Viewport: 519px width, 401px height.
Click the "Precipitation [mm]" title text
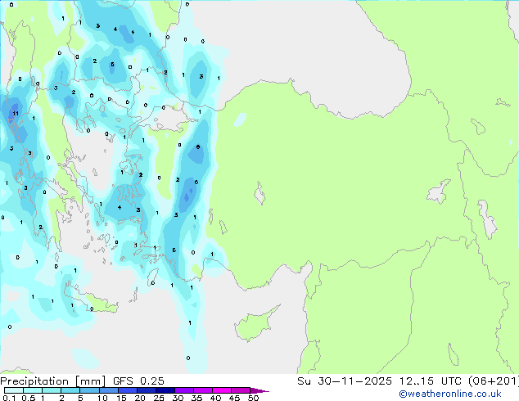(53, 381)
